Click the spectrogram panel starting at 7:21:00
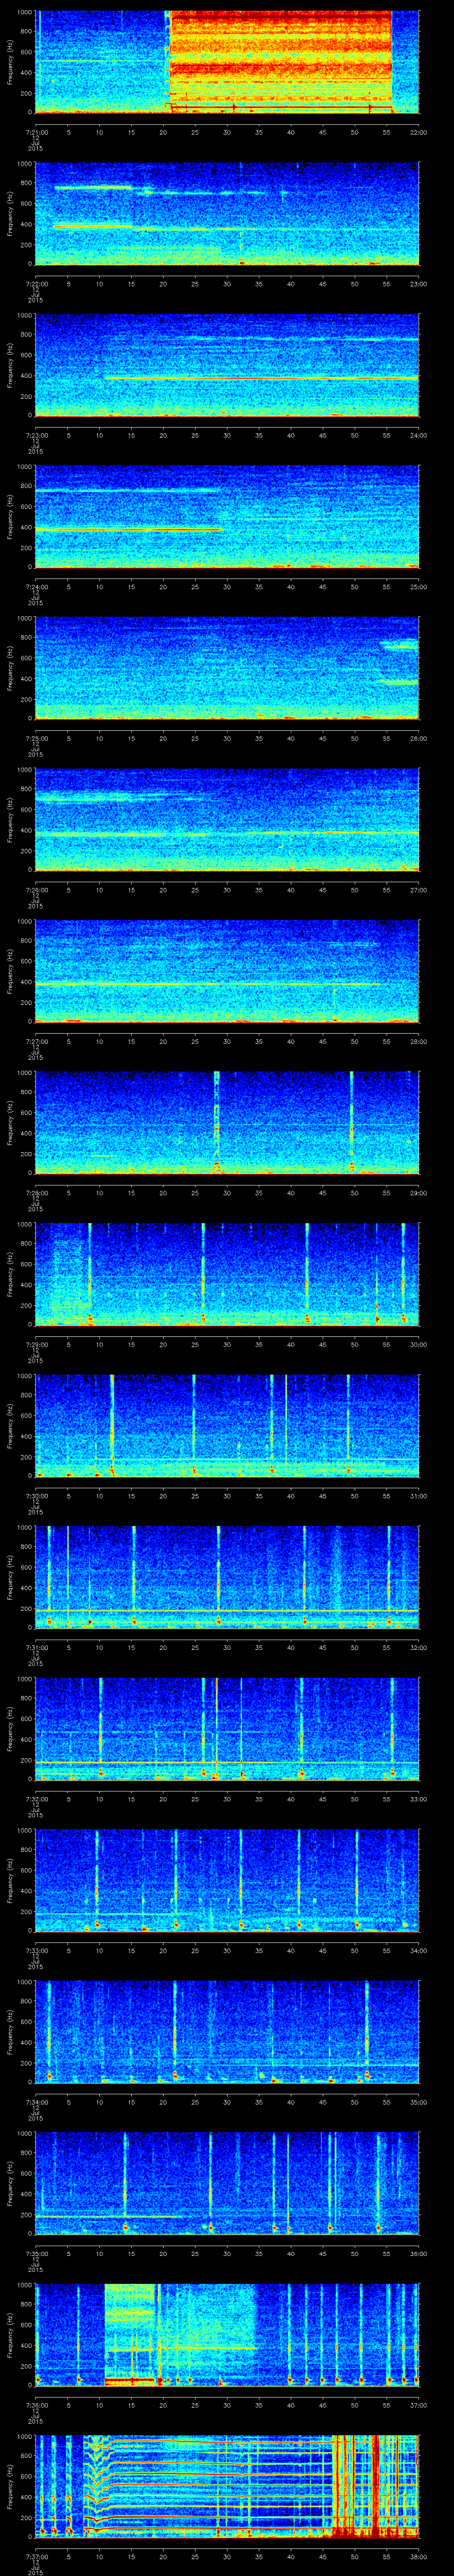454x2576 pixels. coord(227,62)
